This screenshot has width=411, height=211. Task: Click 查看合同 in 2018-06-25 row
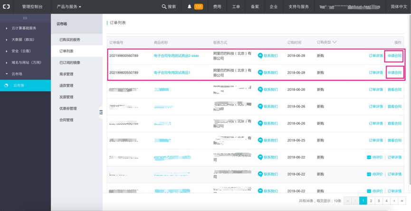(x=394, y=140)
